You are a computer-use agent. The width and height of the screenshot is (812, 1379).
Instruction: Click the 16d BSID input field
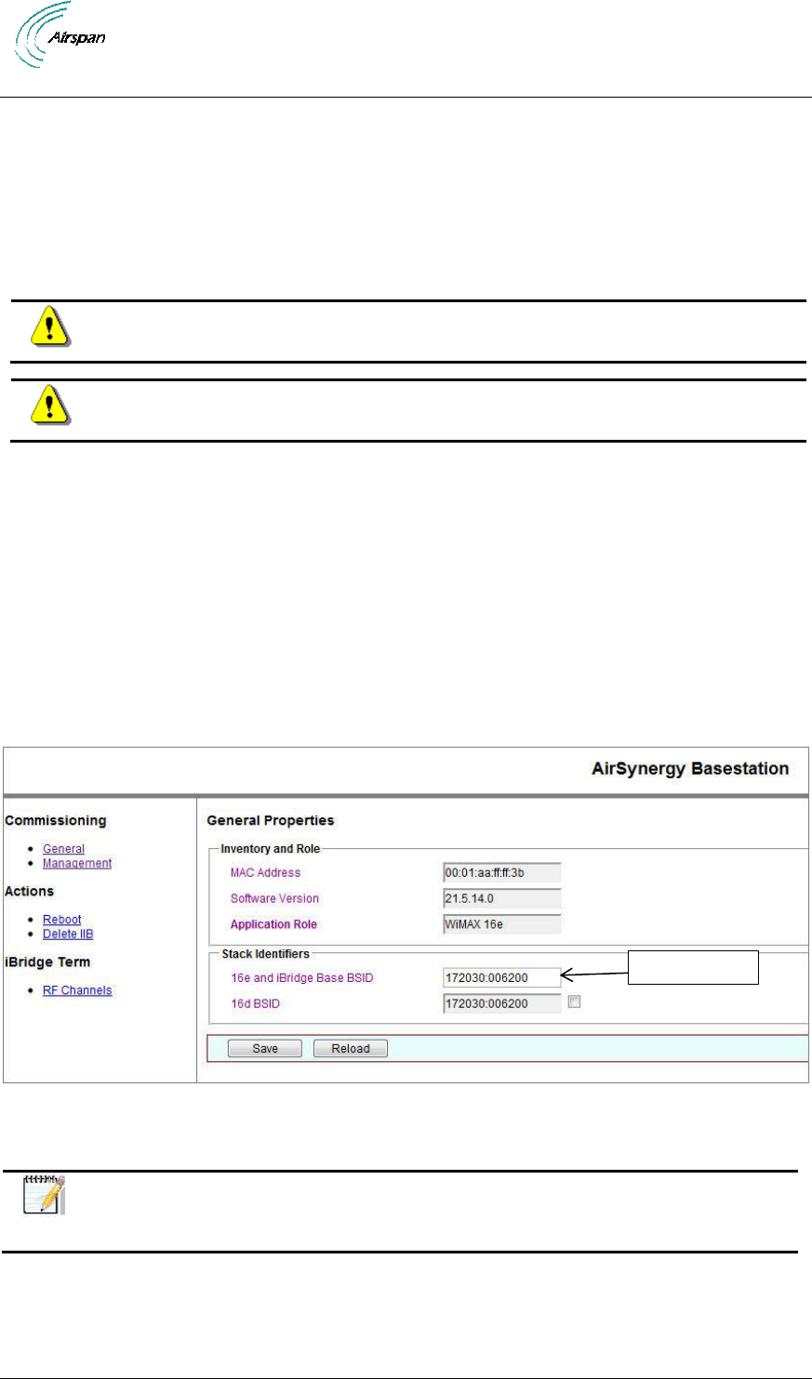[502, 1004]
